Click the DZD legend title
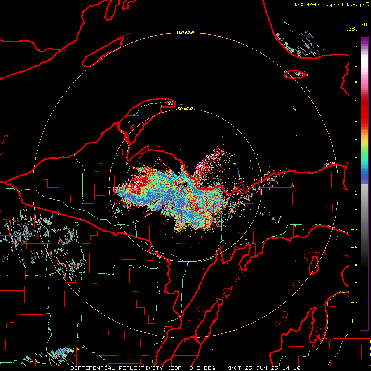Viewport: 371px width, 371px height. tap(362, 25)
